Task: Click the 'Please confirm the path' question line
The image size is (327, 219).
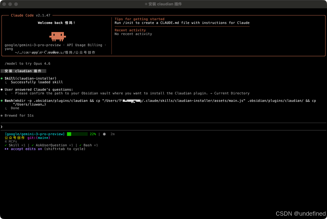Action: tap(132, 93)
